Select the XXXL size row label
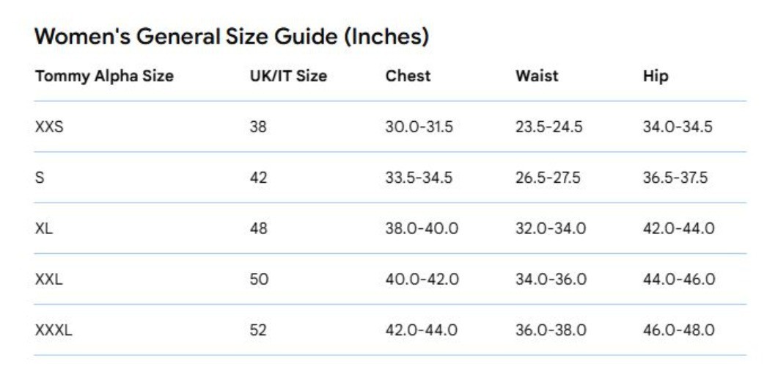The image size is (767, 367). [54, 330]
